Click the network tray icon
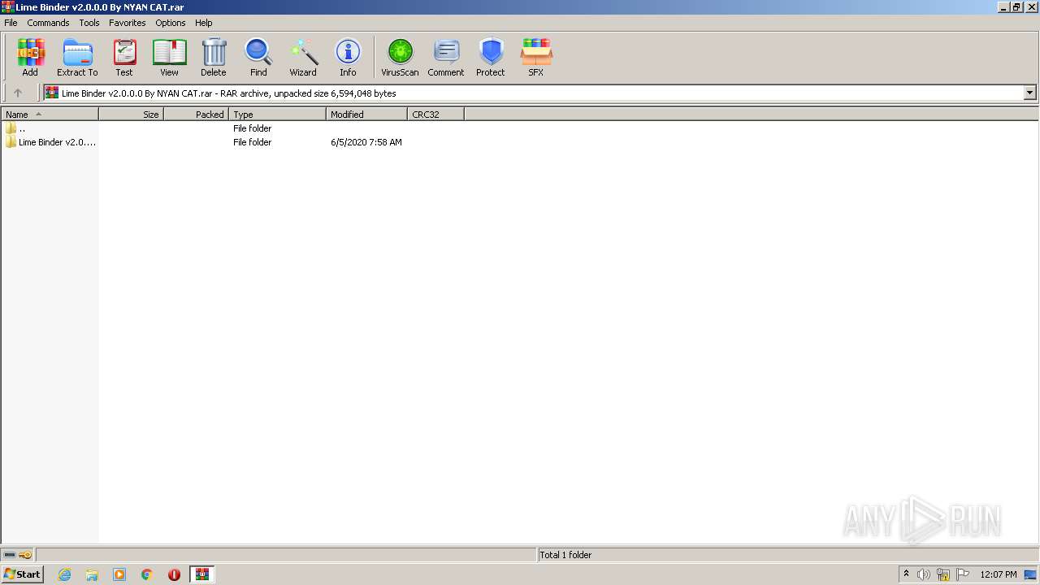 [943, 574]
